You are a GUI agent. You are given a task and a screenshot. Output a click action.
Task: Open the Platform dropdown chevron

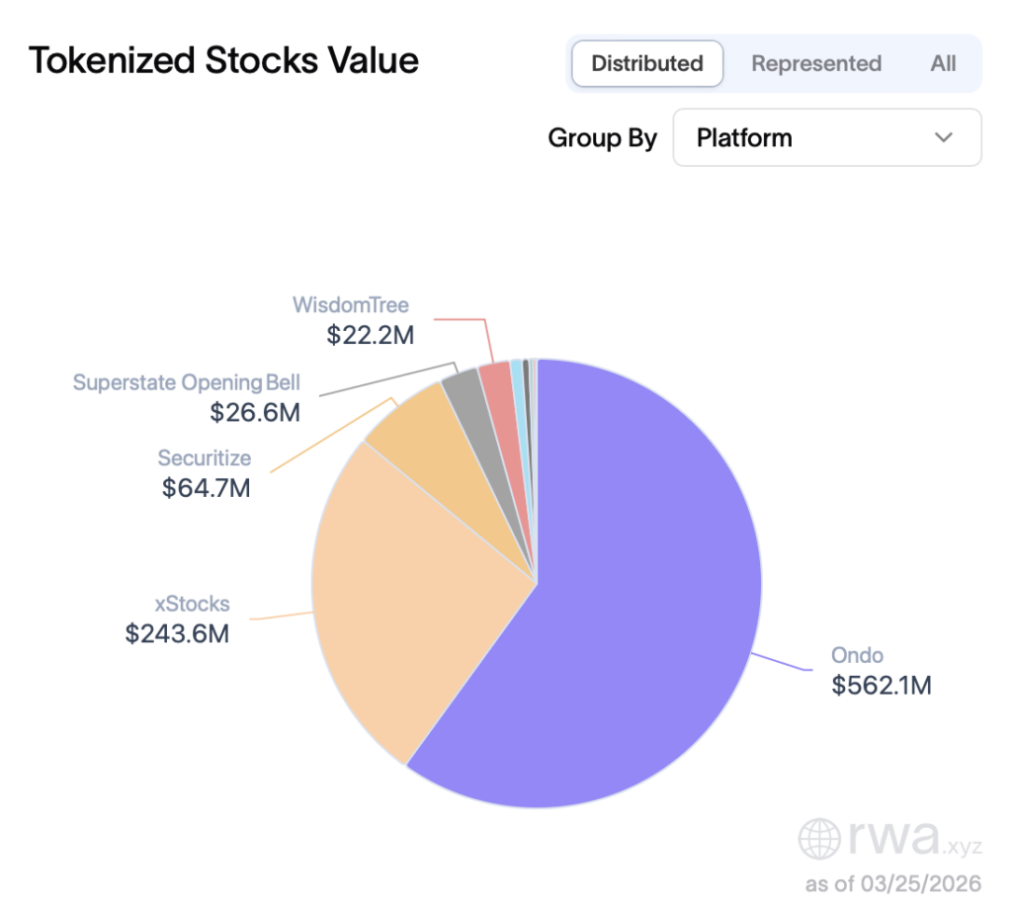[944, 137]
